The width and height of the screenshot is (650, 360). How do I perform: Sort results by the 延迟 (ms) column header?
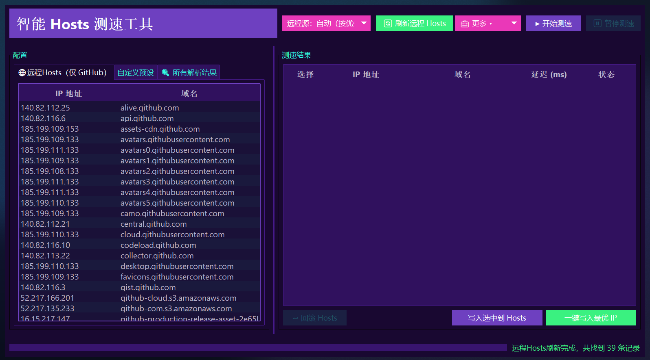[549, 74]
